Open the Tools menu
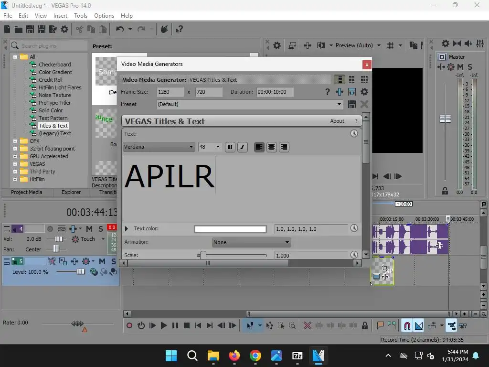 (81, 16)
